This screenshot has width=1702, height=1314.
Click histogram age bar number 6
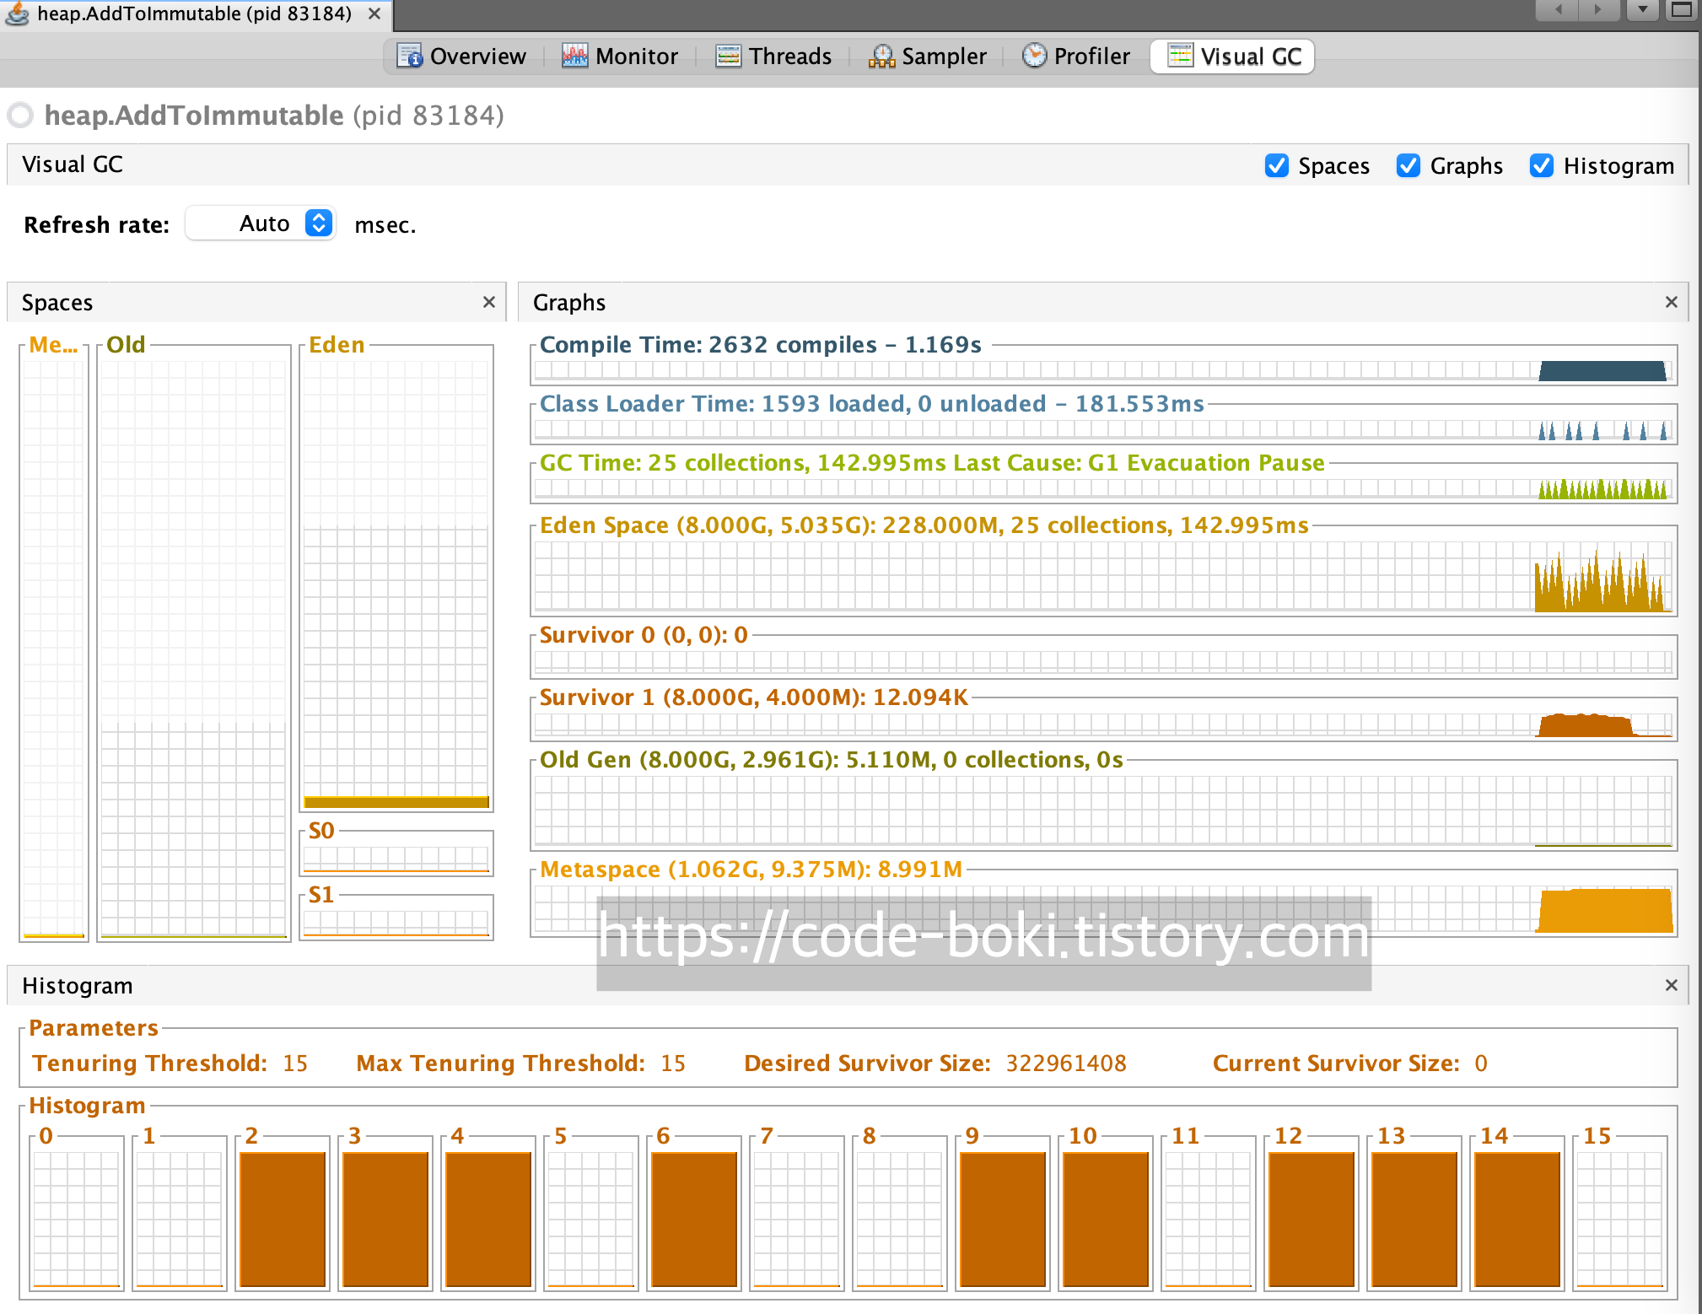694,1218
